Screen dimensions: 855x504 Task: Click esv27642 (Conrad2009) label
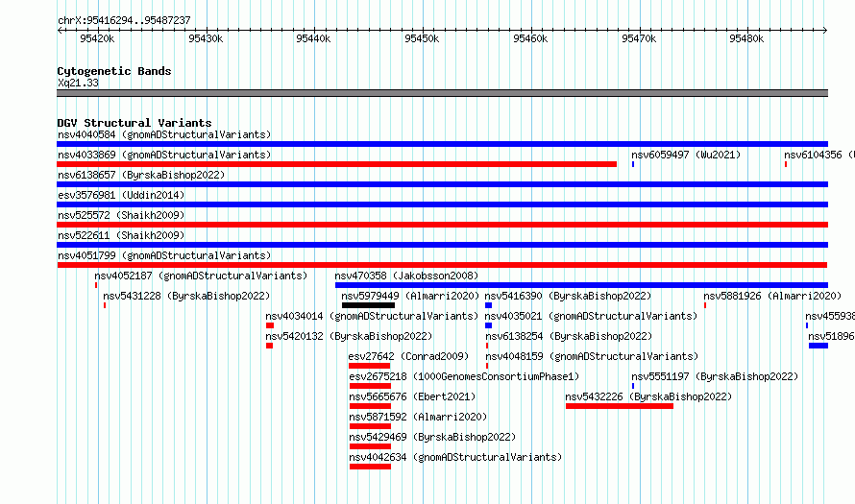click(x=408, y=356)
